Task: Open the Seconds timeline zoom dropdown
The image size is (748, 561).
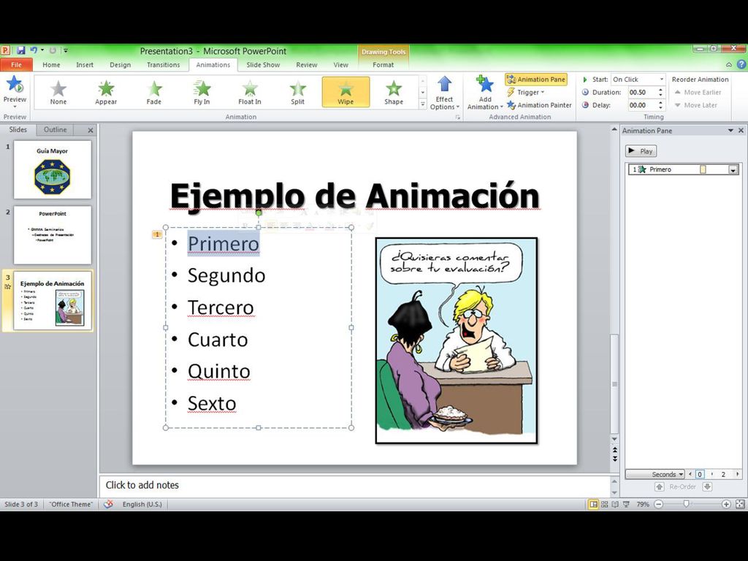Action: [x=655, y=474]
